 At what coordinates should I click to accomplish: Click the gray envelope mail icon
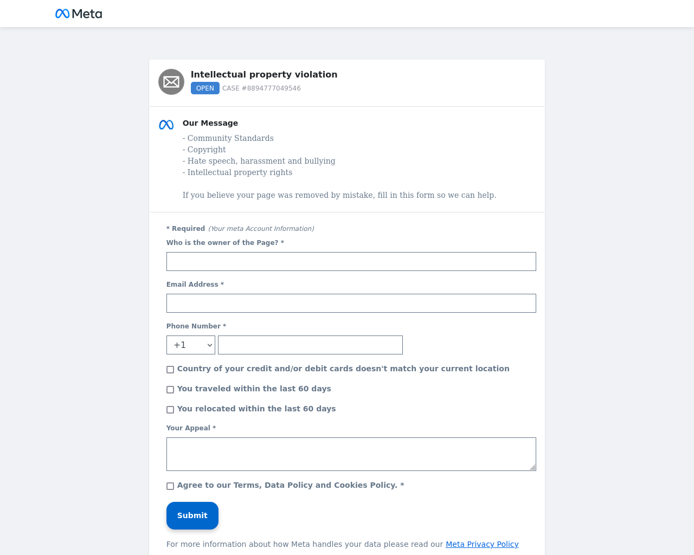(171, 82)
